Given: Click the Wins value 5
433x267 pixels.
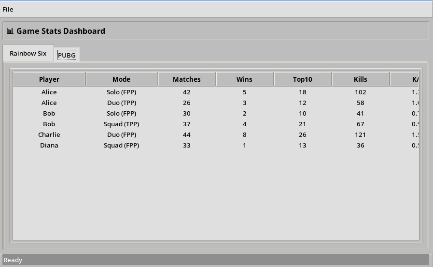Looking at the screenshot, I should (x=244, y=92).
